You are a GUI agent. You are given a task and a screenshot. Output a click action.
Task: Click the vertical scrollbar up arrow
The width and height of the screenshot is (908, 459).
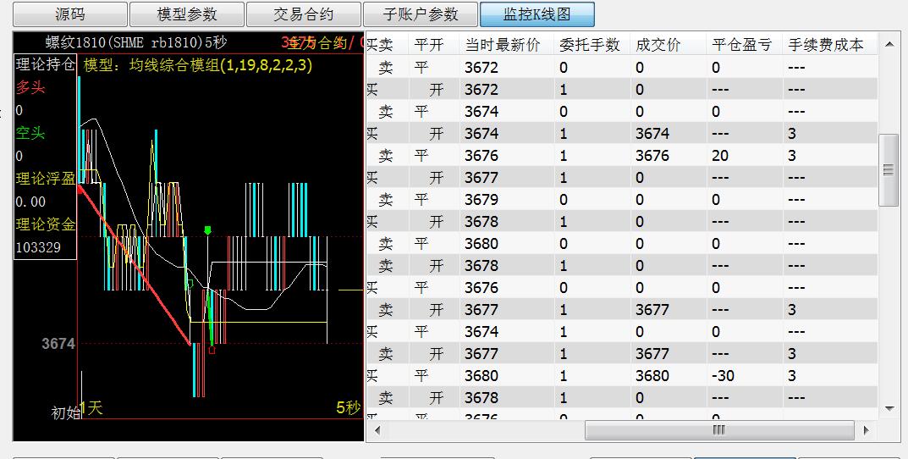tap(889, 43)
